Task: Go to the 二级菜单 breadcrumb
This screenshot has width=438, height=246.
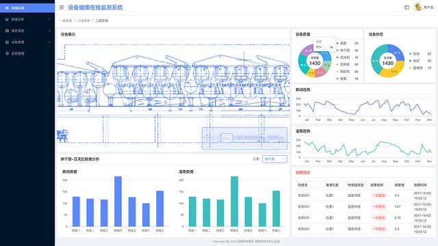Action: click(x=83, y=20)
